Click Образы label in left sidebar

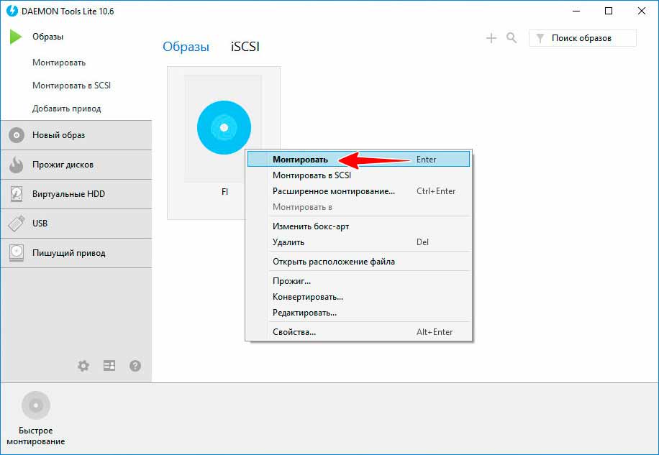click(x=48, y=37)
